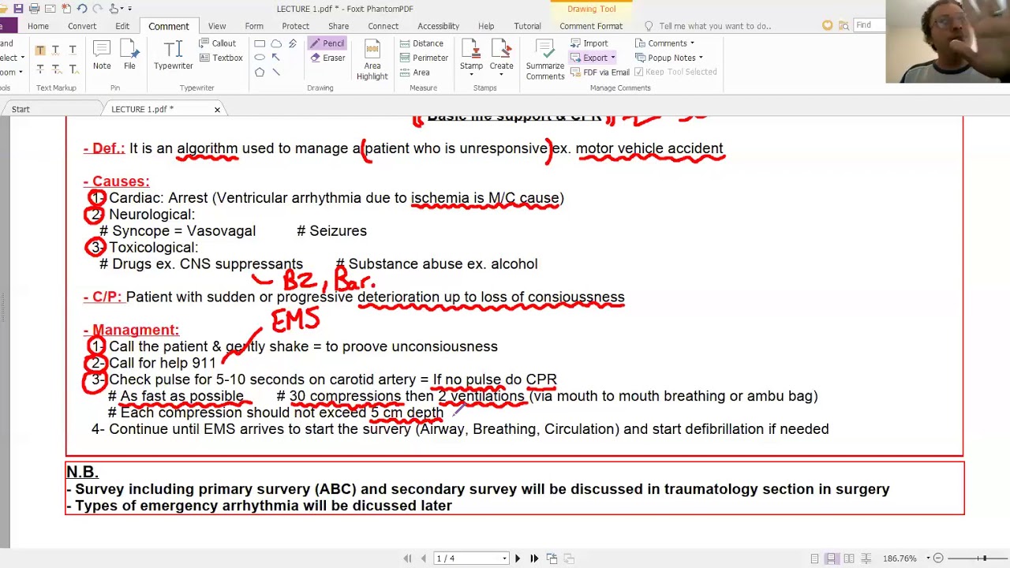Select the Pencil drawing tool
This screenshot has width=1010, height=568.
click(327, 43)
